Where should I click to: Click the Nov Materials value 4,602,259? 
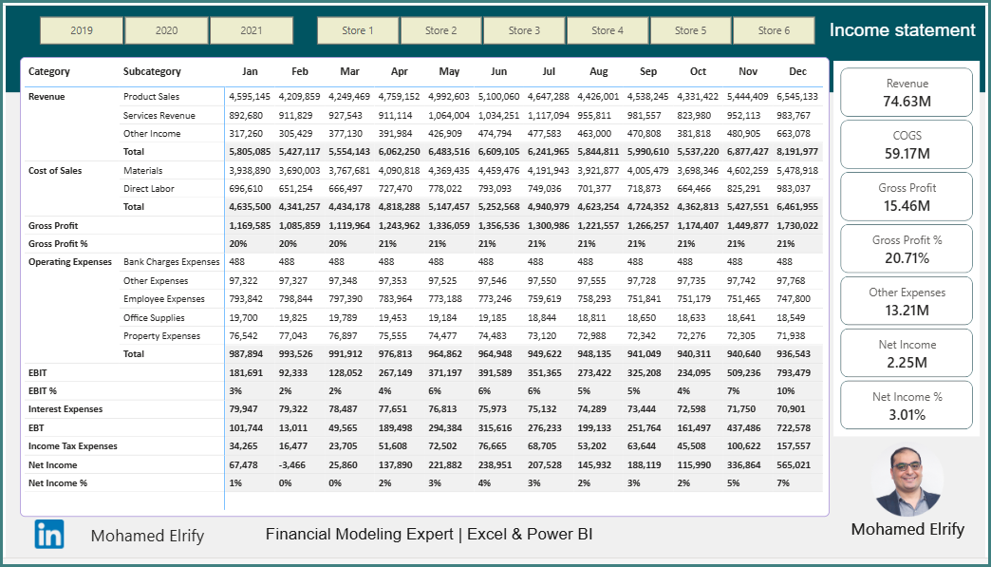click(x=748, y=171)
